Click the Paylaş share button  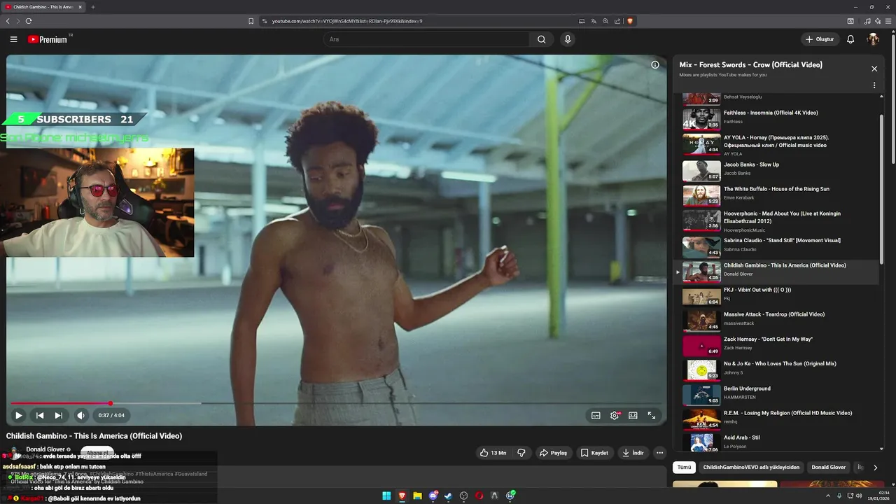point(553,453)
